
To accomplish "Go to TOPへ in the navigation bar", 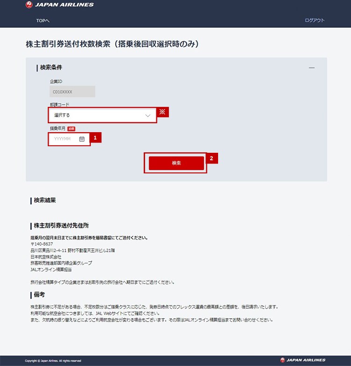I will coord(43,21).
